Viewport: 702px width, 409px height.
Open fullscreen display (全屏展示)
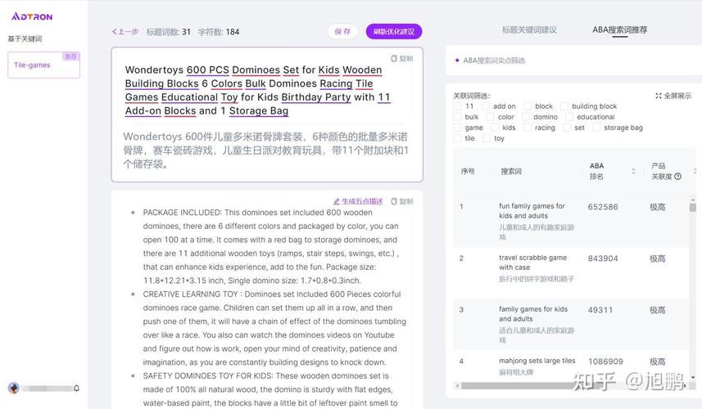pyautogui.click(x=673, y=96)
